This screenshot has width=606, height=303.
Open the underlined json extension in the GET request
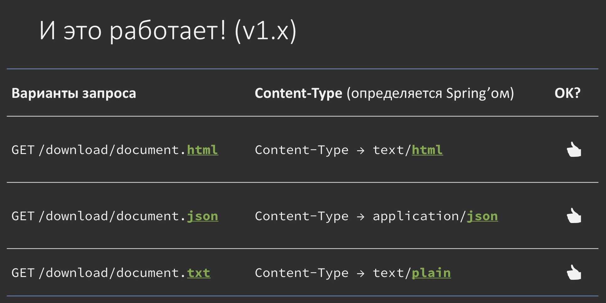click(203, 216)
